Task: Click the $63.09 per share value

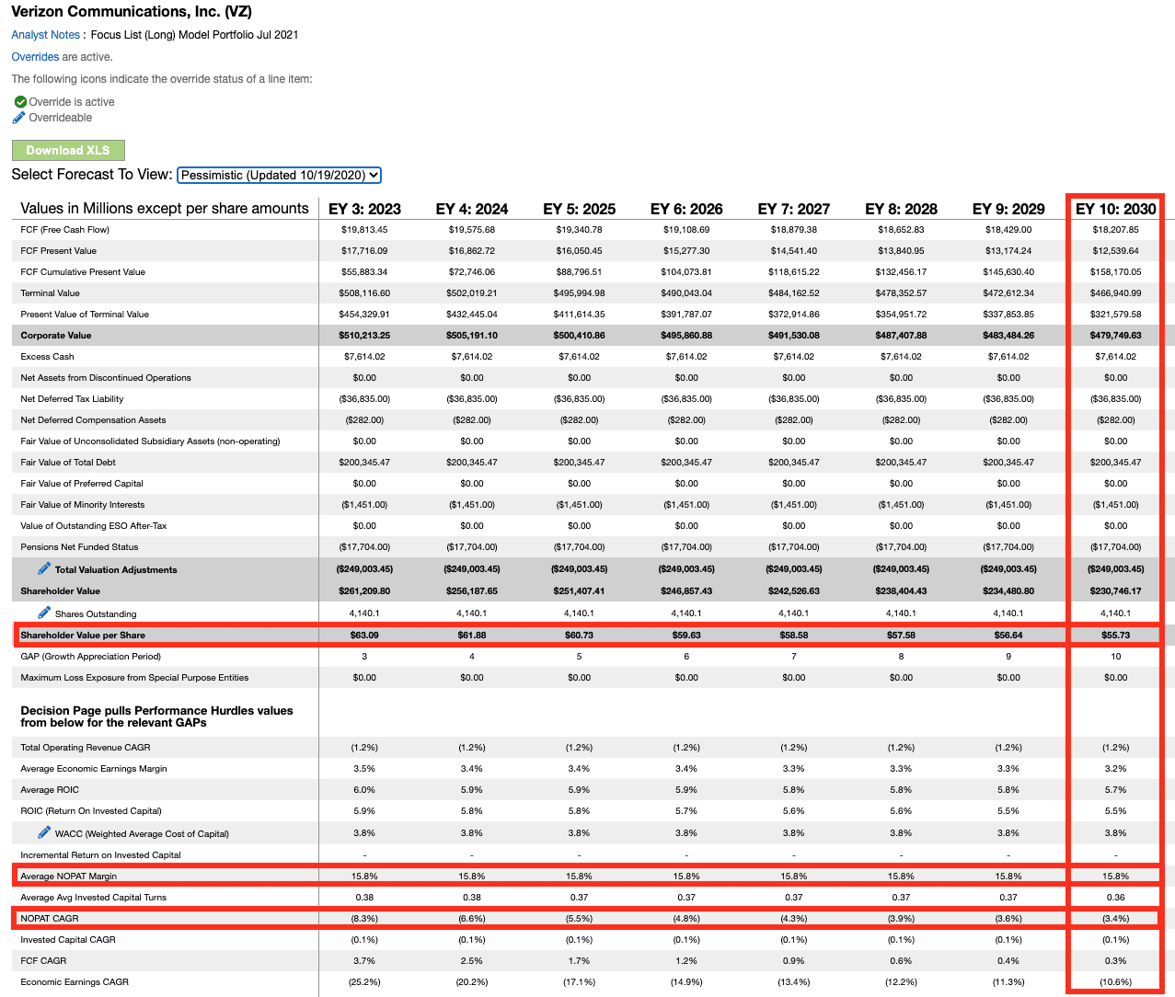Action: click(x=364, y=636)
